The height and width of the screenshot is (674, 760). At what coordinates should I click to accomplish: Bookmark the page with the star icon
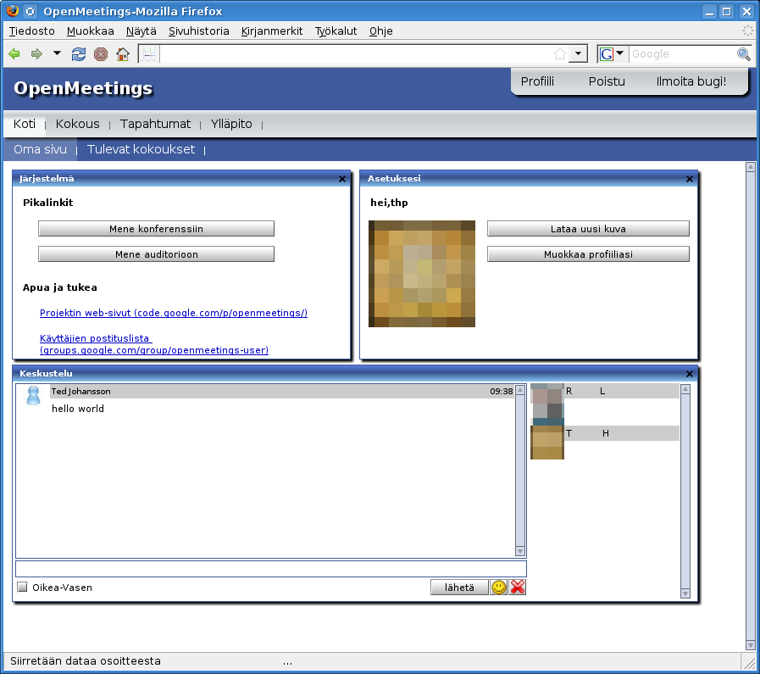click(560, 53)
